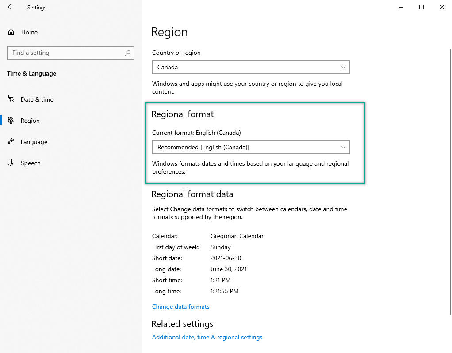Image resolution: width=452 pixels, height=353 pixels.
Task: Open Additional date, time & regional settings
Action: [x=207, y=337]
